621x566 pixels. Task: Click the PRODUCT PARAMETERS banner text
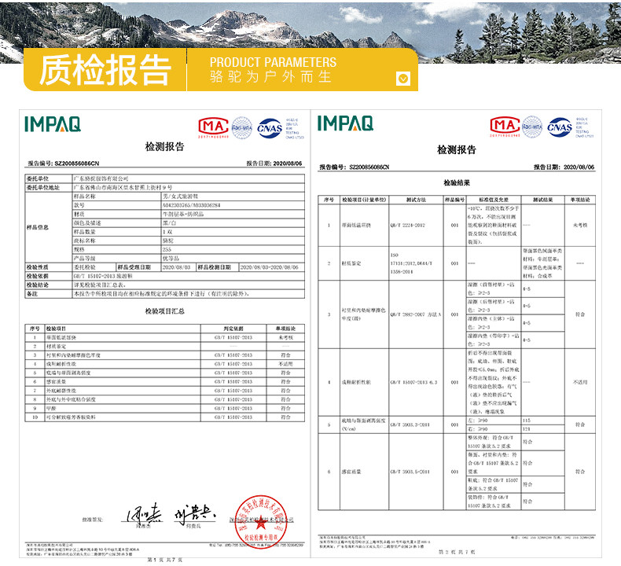tap(273, 62)
